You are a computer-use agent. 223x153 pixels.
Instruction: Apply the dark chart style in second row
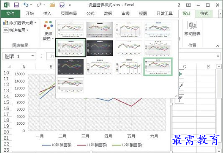100,48
